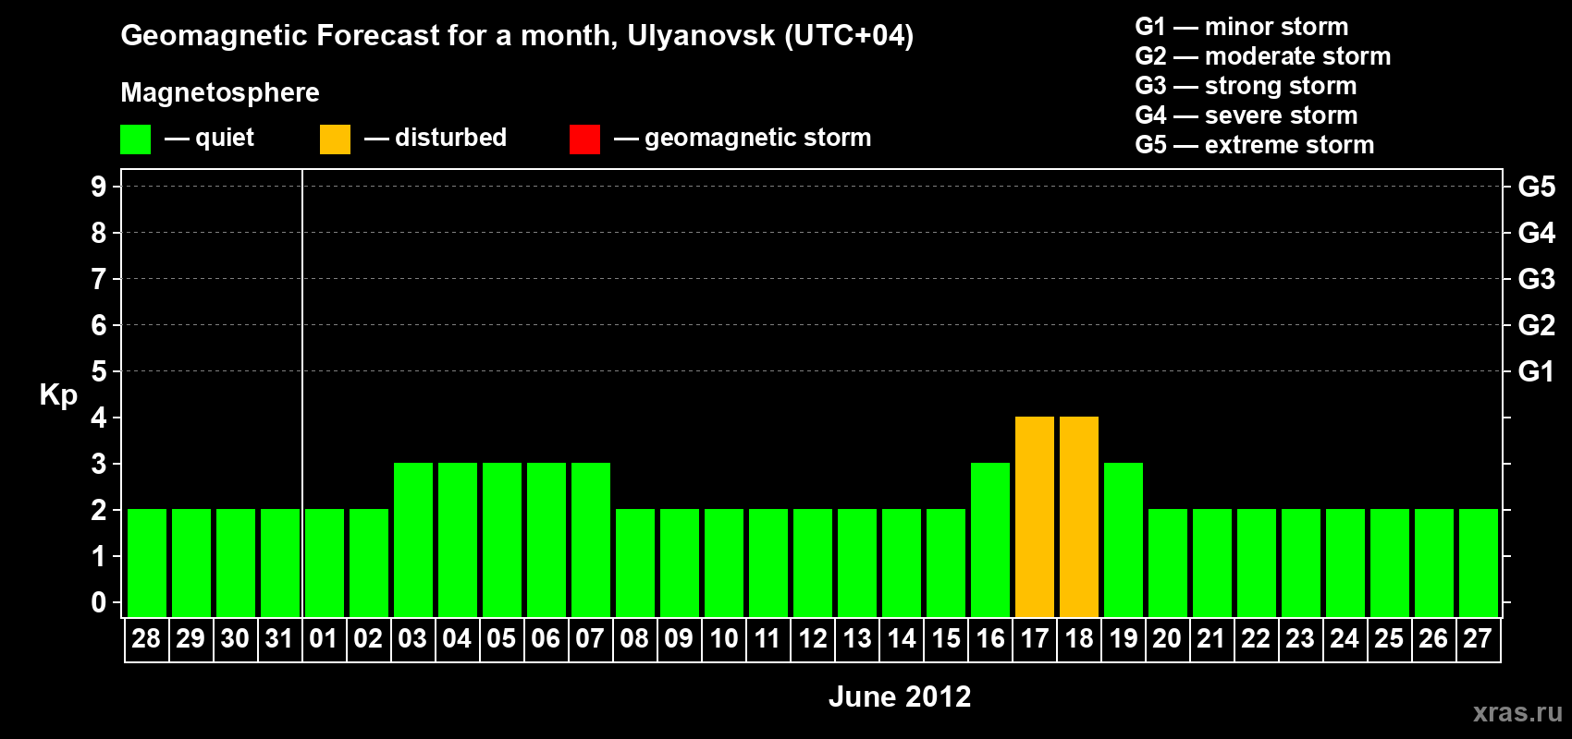Click the 'G4 — severe storm' legend line
Screen dimensions: 1572x739
coord(1246,115)
